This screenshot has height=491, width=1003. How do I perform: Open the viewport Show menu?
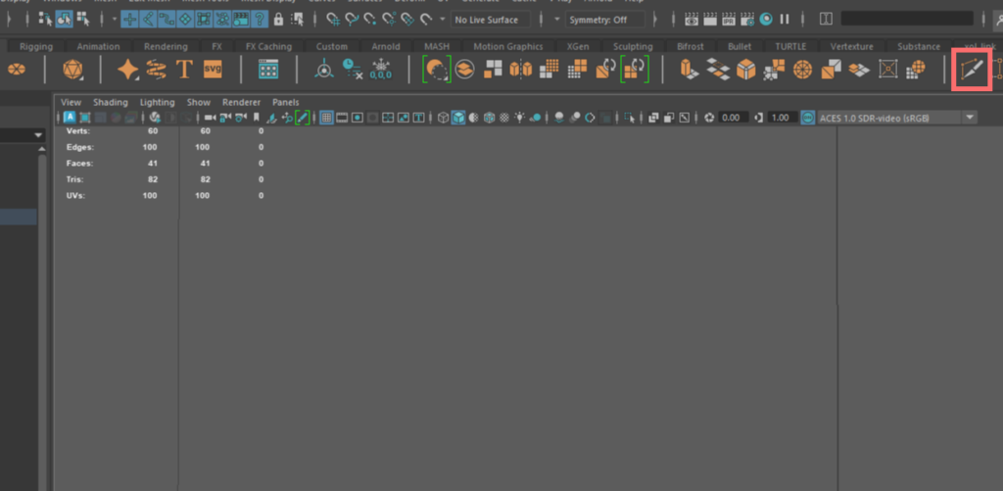198,103
